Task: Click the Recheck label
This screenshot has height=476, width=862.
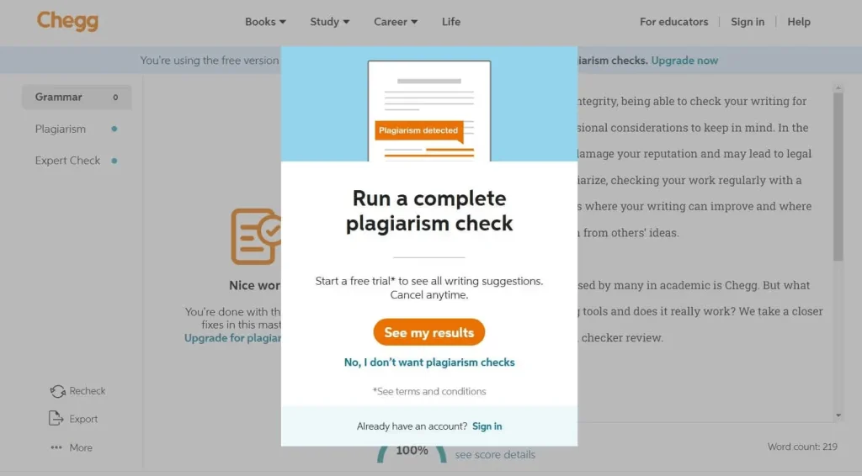Action: click(88, 391)
